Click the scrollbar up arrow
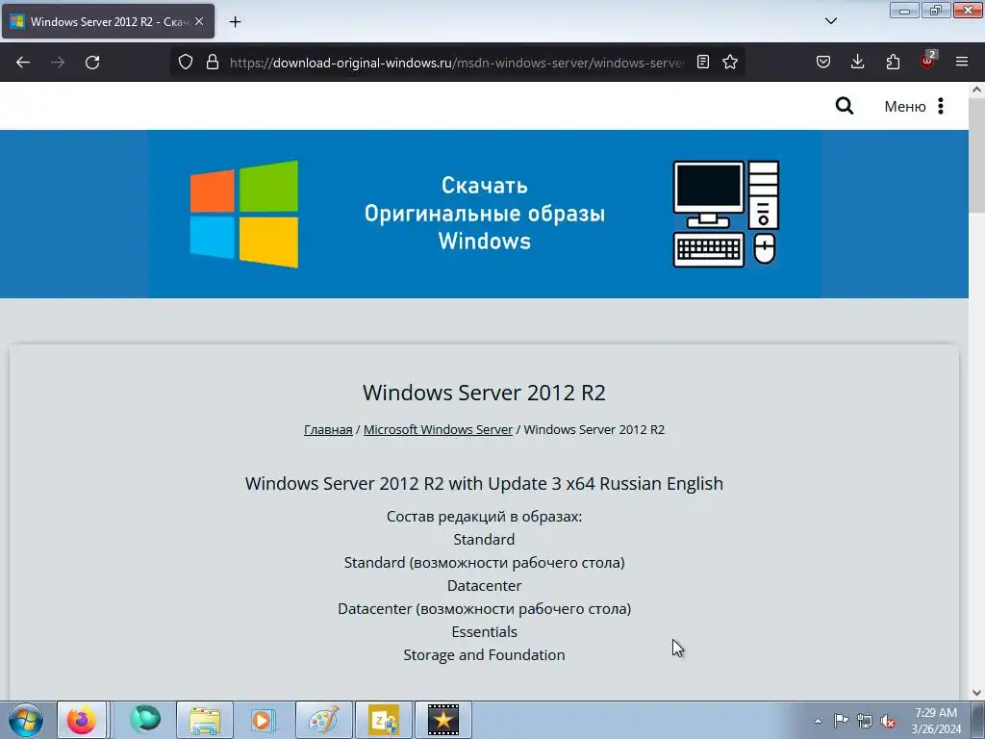 977,89
